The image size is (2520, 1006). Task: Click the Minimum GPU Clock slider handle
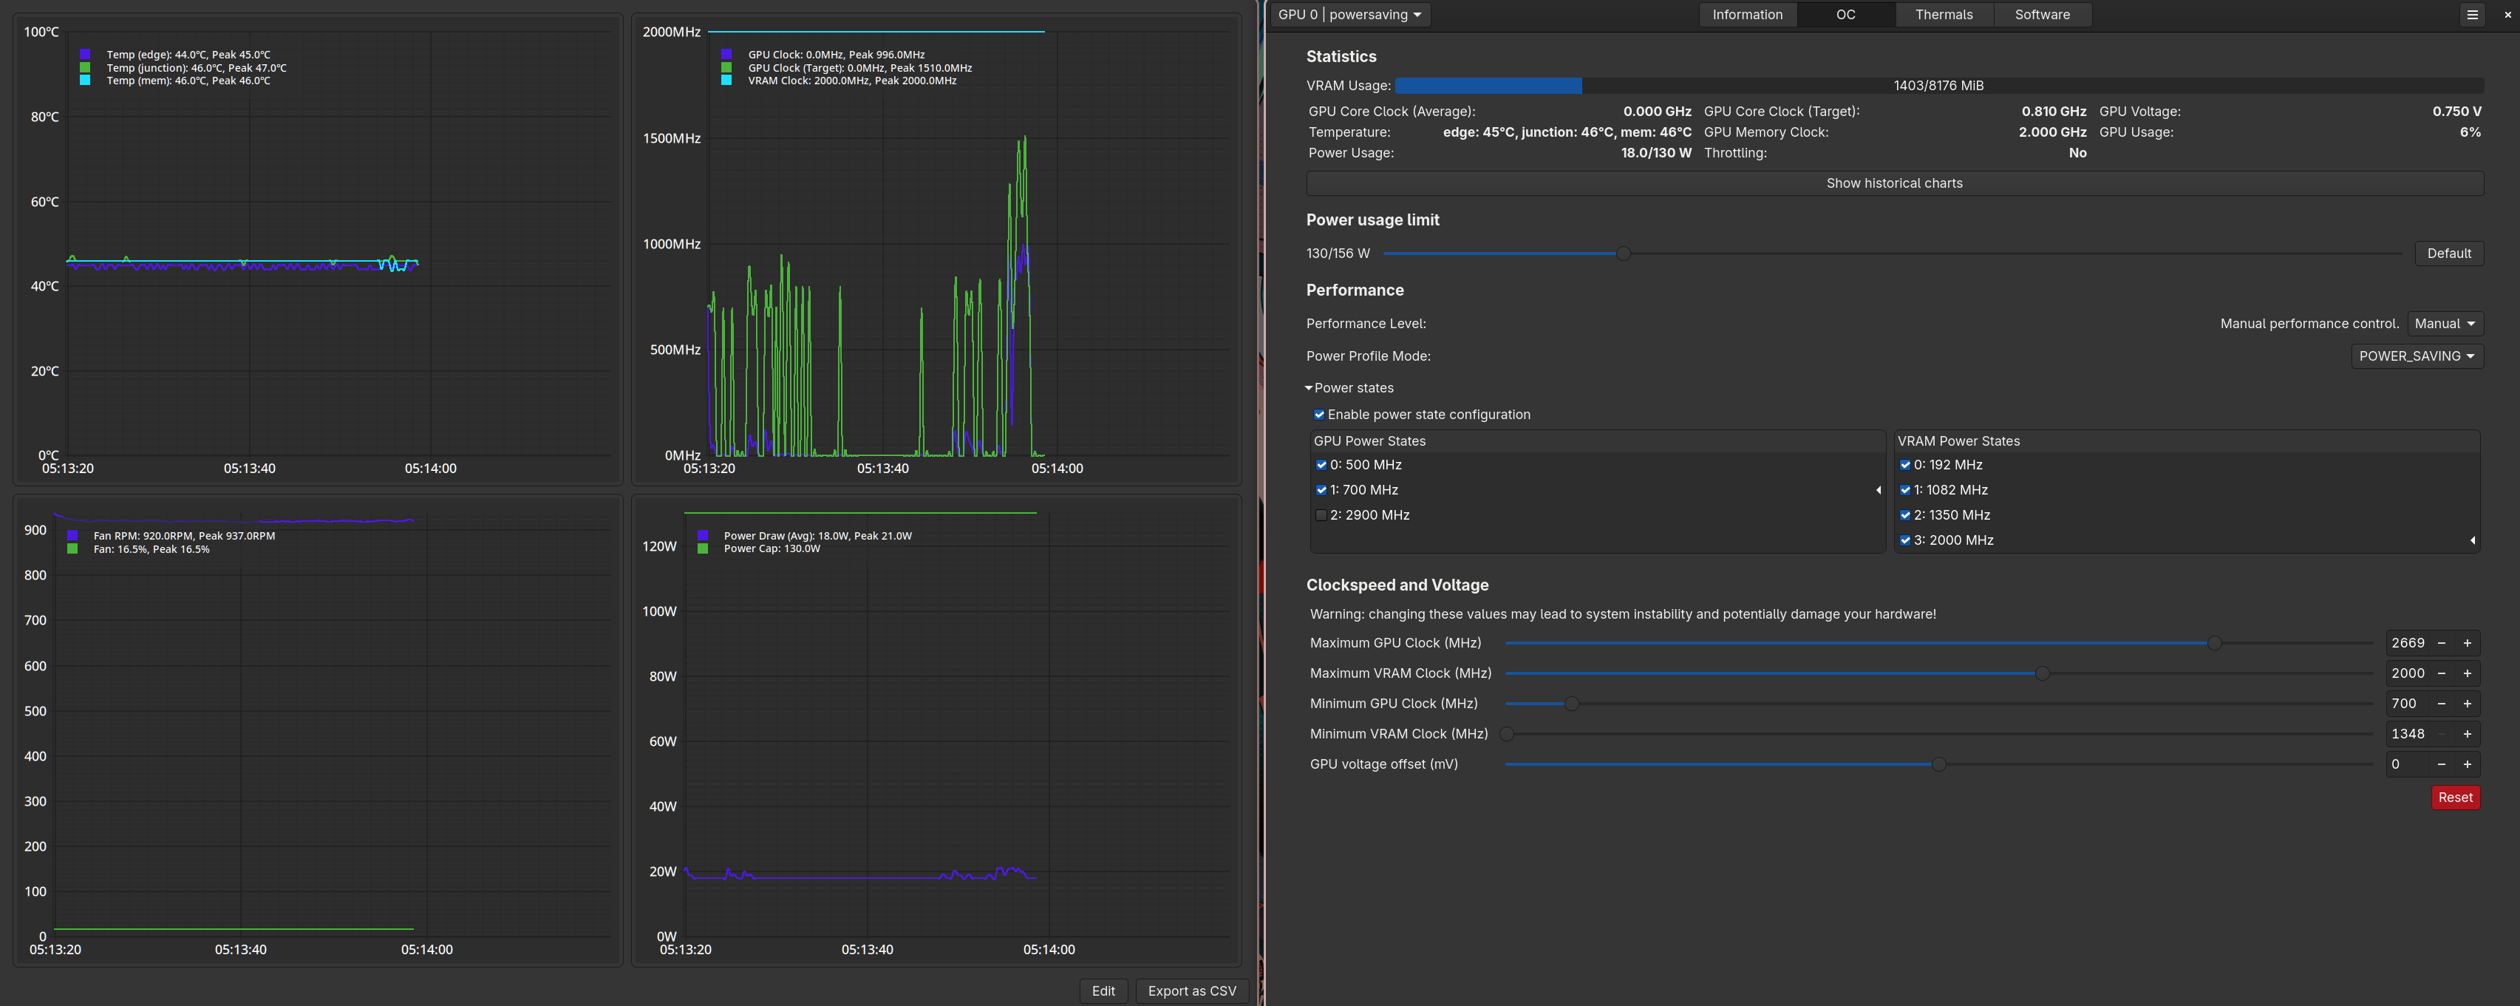[x=1571, y=704]
